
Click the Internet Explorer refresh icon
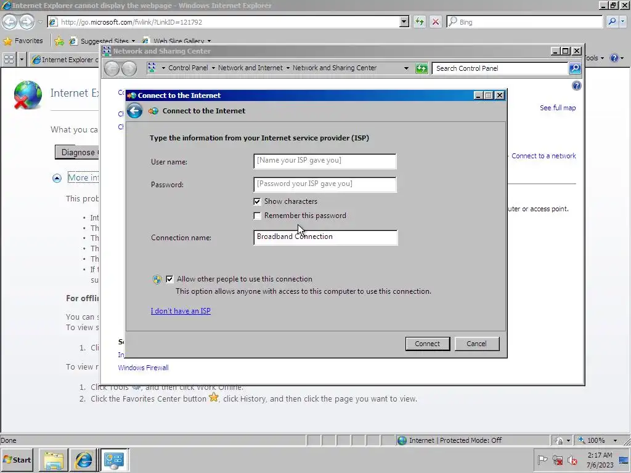(419, 22)
